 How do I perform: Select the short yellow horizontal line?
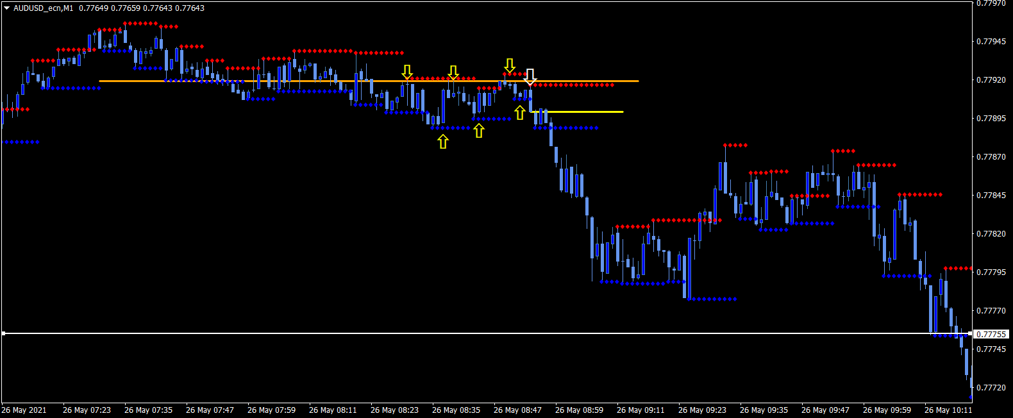click(577, 112)
